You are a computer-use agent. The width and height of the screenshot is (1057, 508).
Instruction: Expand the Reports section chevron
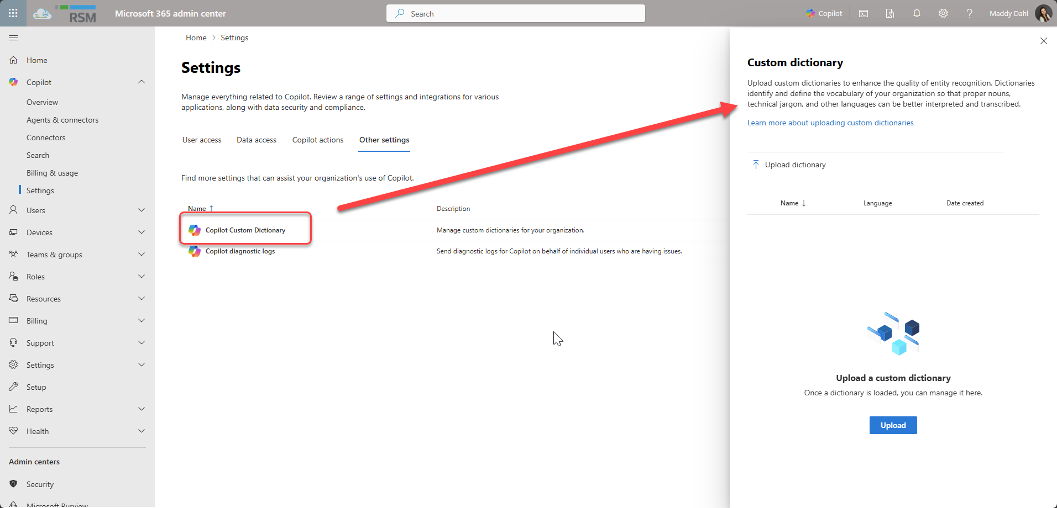142,409
